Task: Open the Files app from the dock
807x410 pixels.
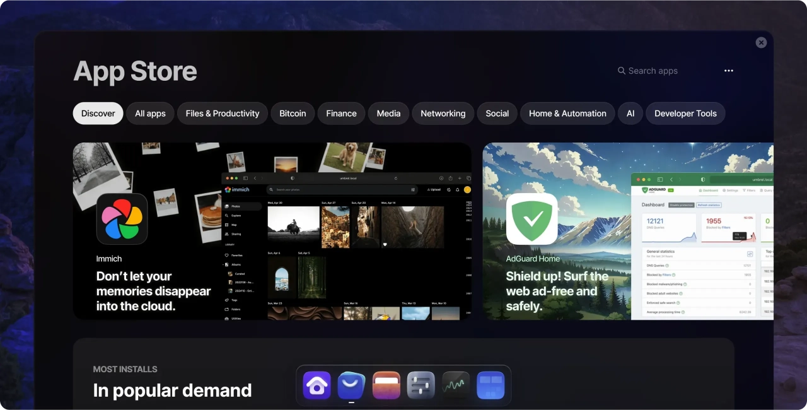Action: (386, 385)
